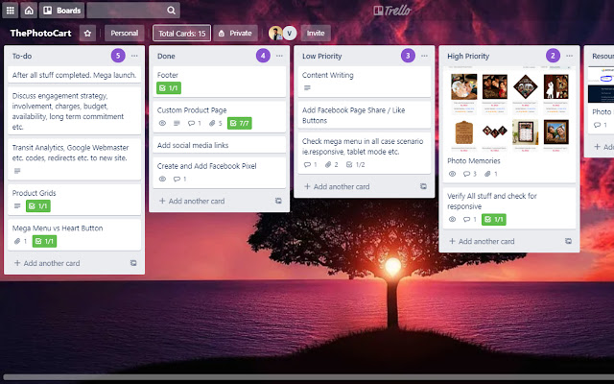Create card from template in Done list
614x384 pixels.
click(x=278, y=202)
